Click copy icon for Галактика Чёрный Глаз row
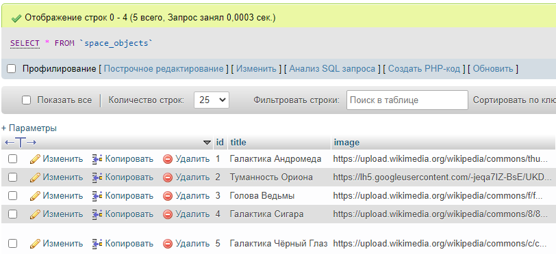The height and width of the screenshot is (254, 556). pos(97,243)
